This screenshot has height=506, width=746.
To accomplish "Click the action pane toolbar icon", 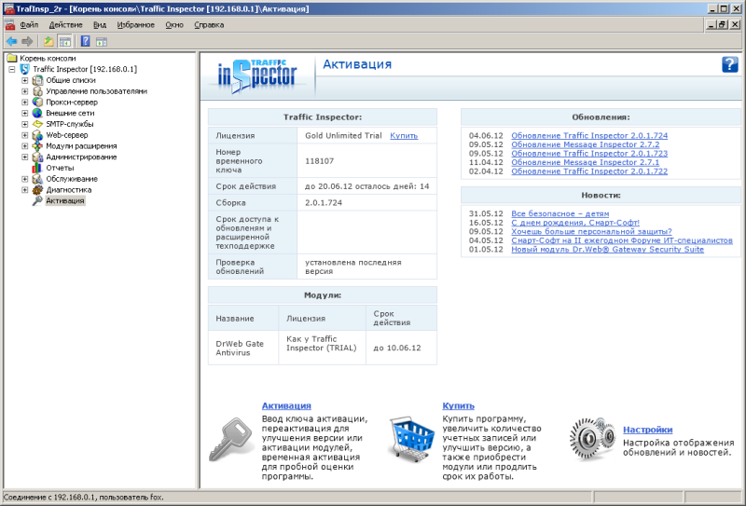I will coord(102,41).
